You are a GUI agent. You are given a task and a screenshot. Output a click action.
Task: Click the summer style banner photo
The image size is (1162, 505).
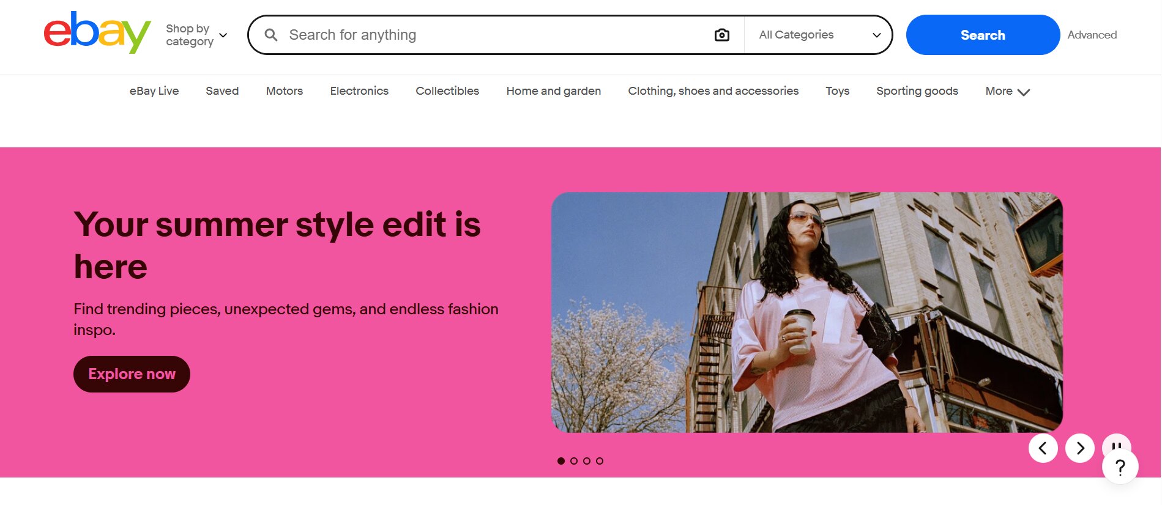807,312
